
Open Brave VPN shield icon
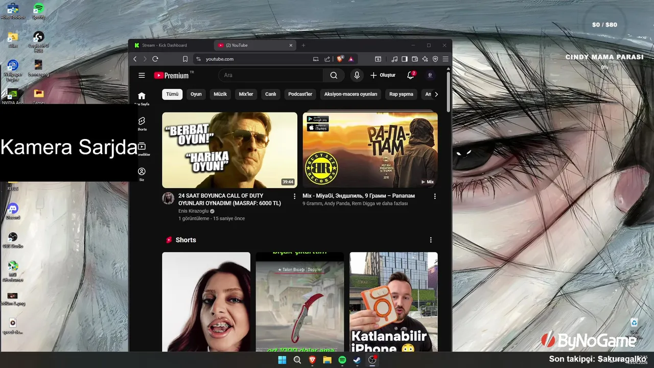tap(435, 59)
